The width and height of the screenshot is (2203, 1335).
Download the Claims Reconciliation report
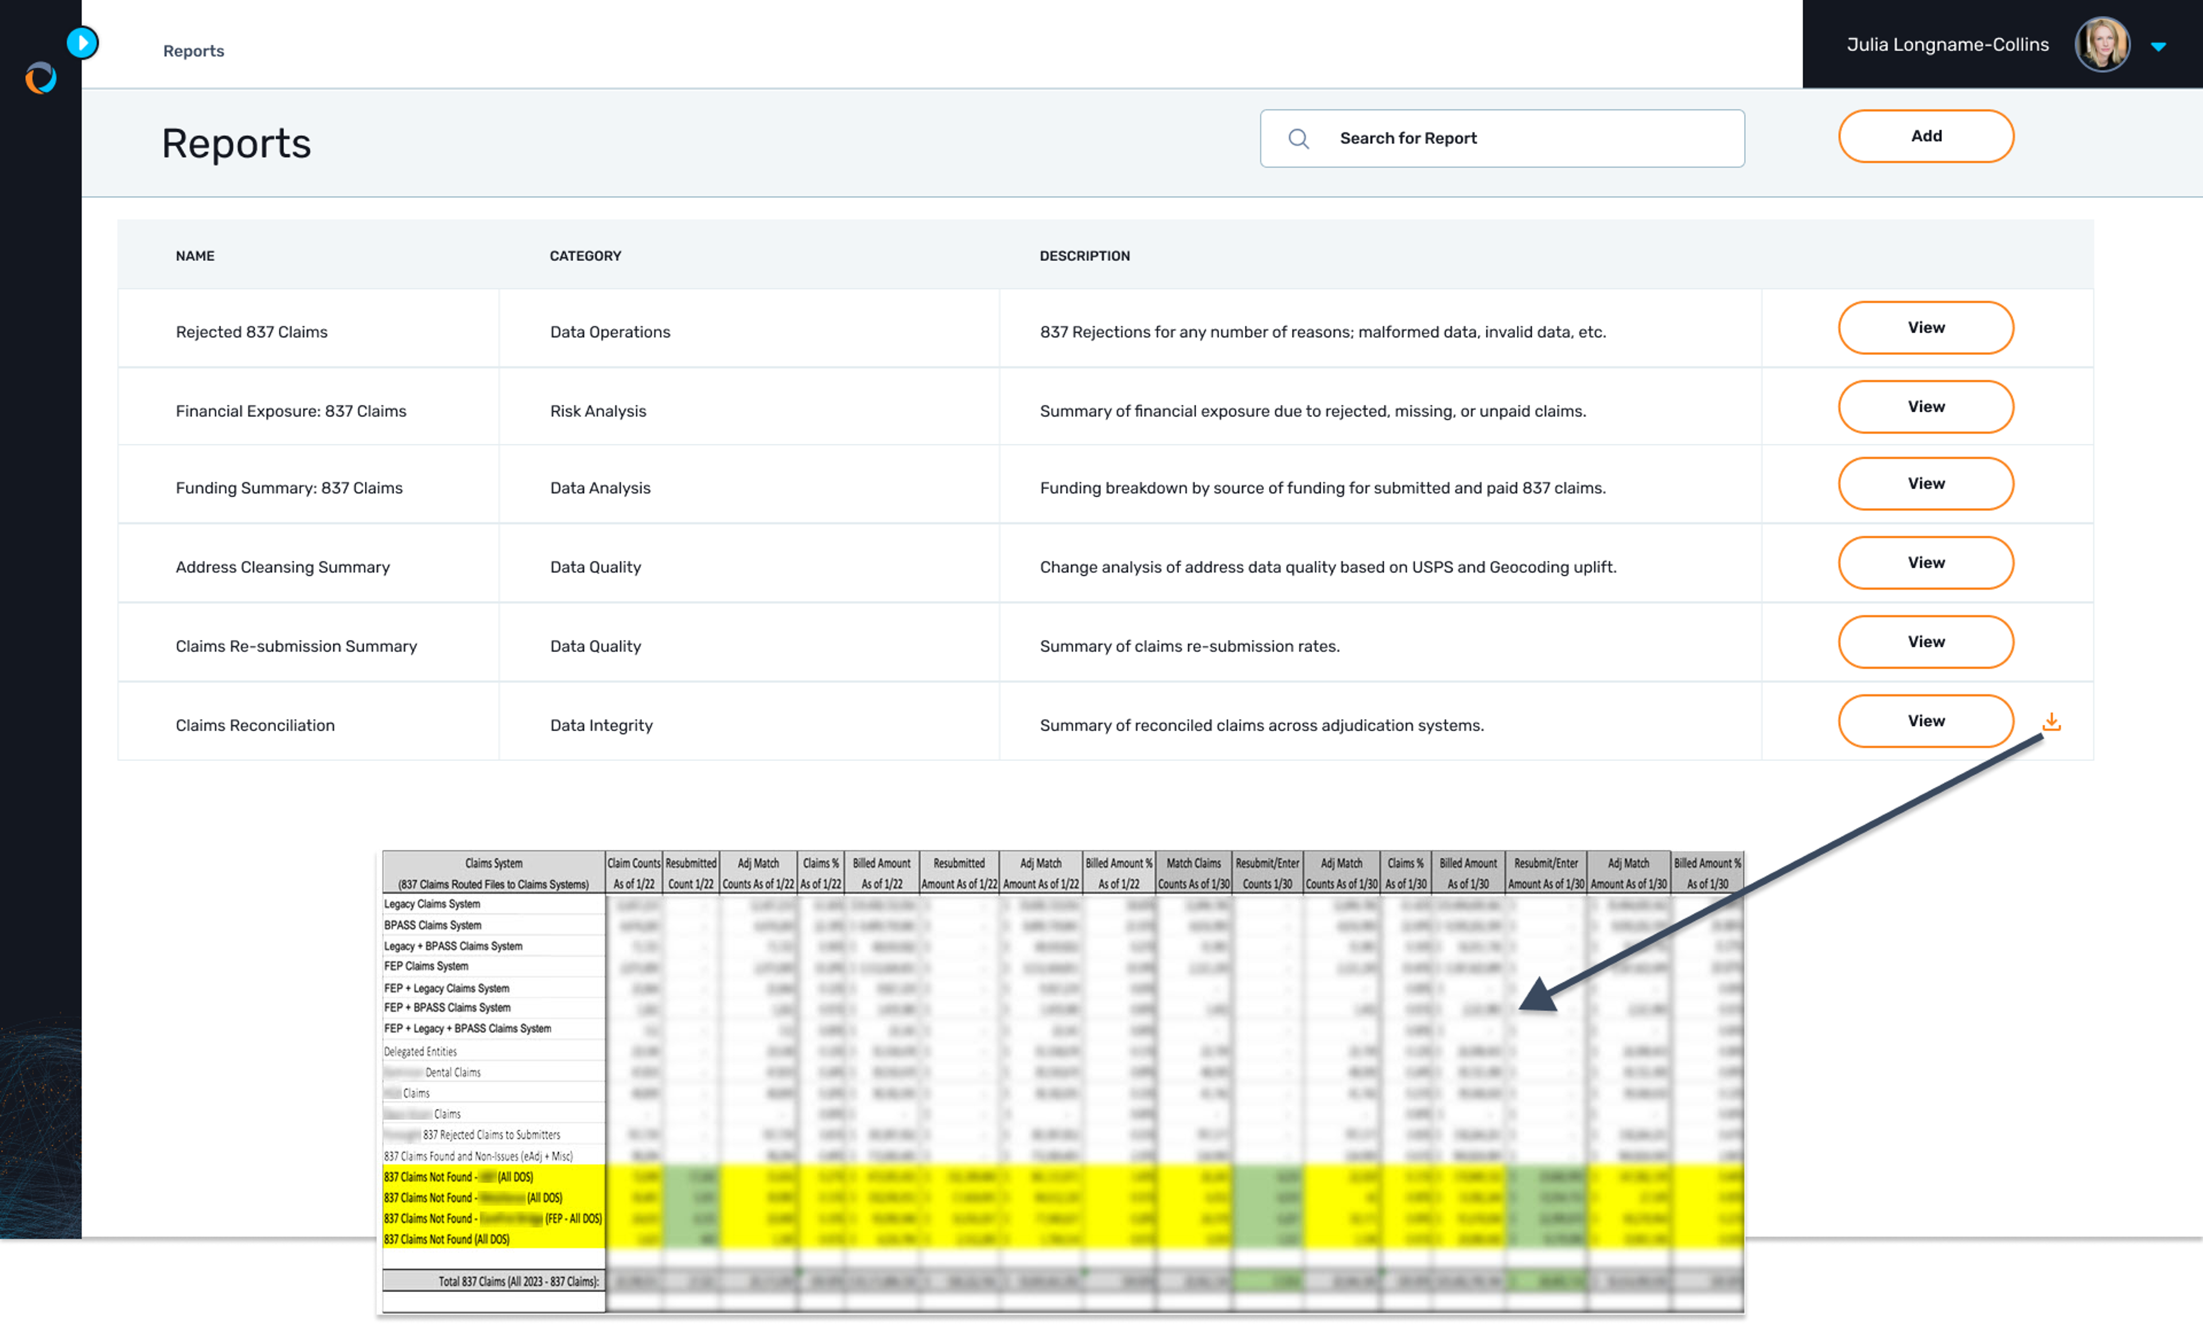point(2051,721)
